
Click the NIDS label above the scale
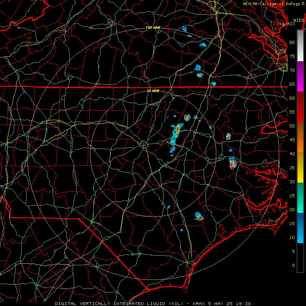pyautogui.click(x=299, y=20)
